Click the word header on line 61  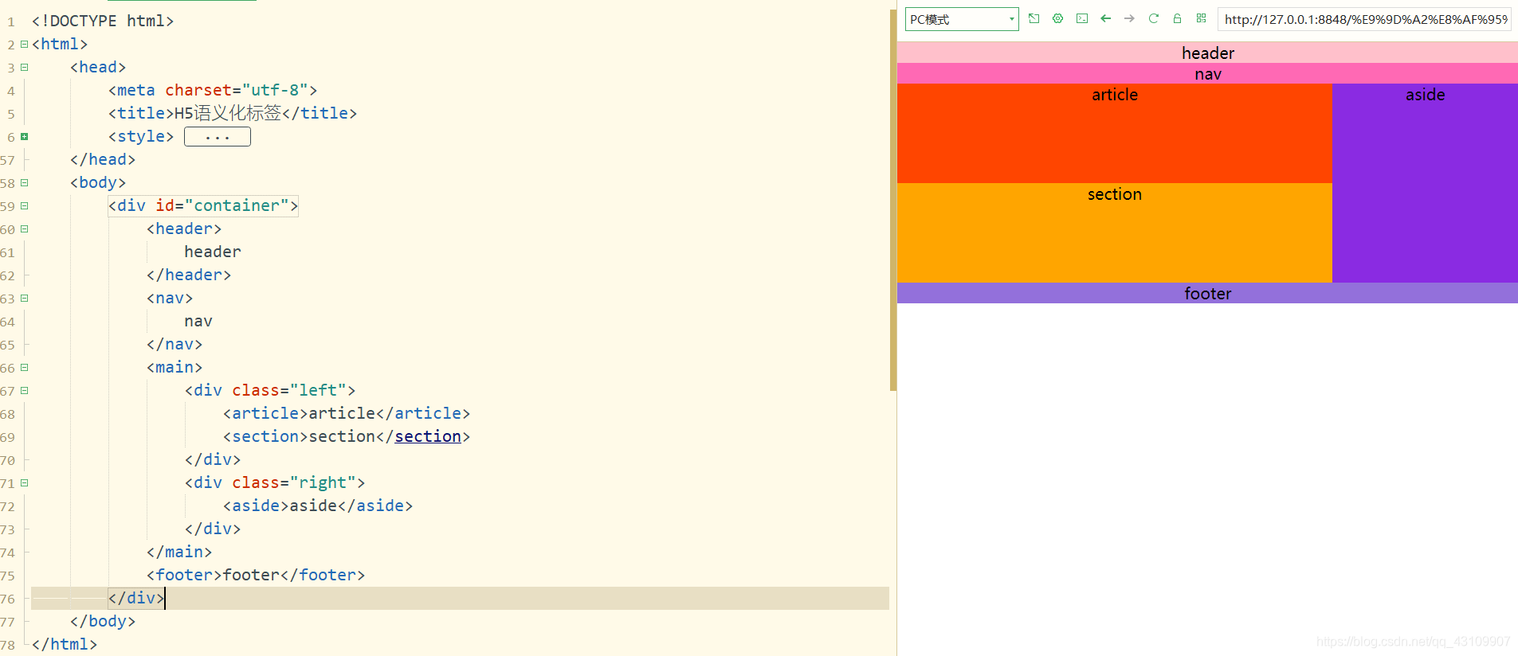tap(213, 252)
